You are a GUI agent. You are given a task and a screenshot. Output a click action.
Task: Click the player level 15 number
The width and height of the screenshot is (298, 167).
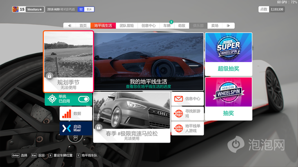tap(22, 9)
